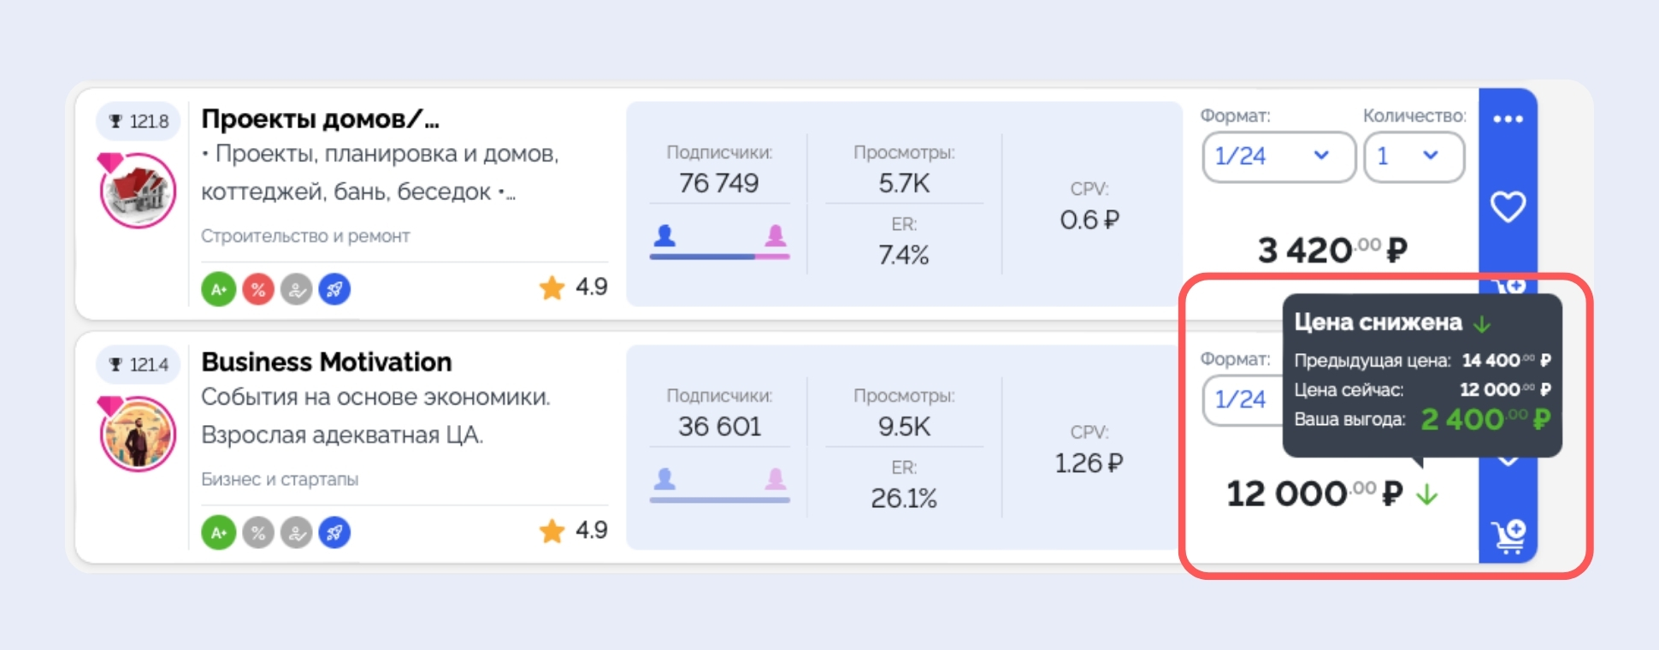Open three-dots menu for Проекты домов channel

coord(1508,119)
